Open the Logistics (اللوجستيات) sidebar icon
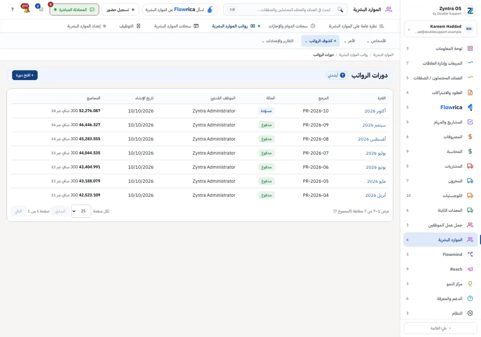 [470, 195]
